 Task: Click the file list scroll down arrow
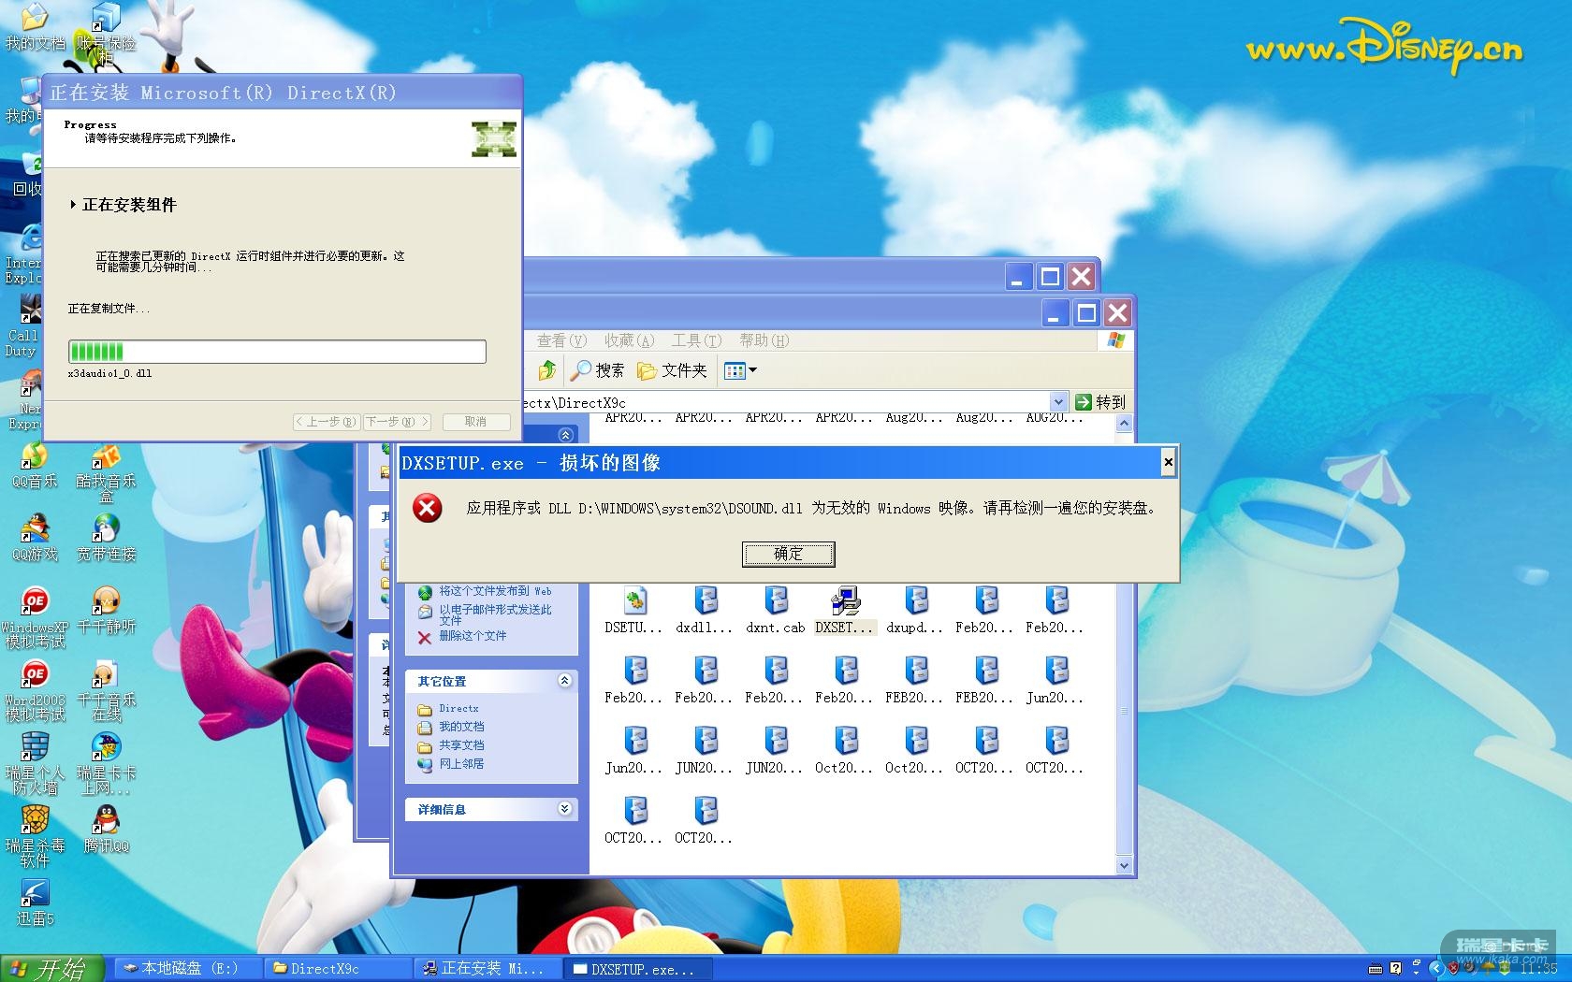[1125, 866]
